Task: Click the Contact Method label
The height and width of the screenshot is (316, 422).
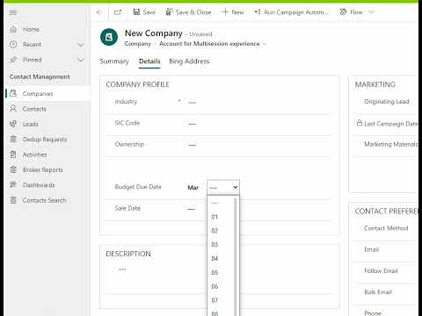Action: [386, 228]
